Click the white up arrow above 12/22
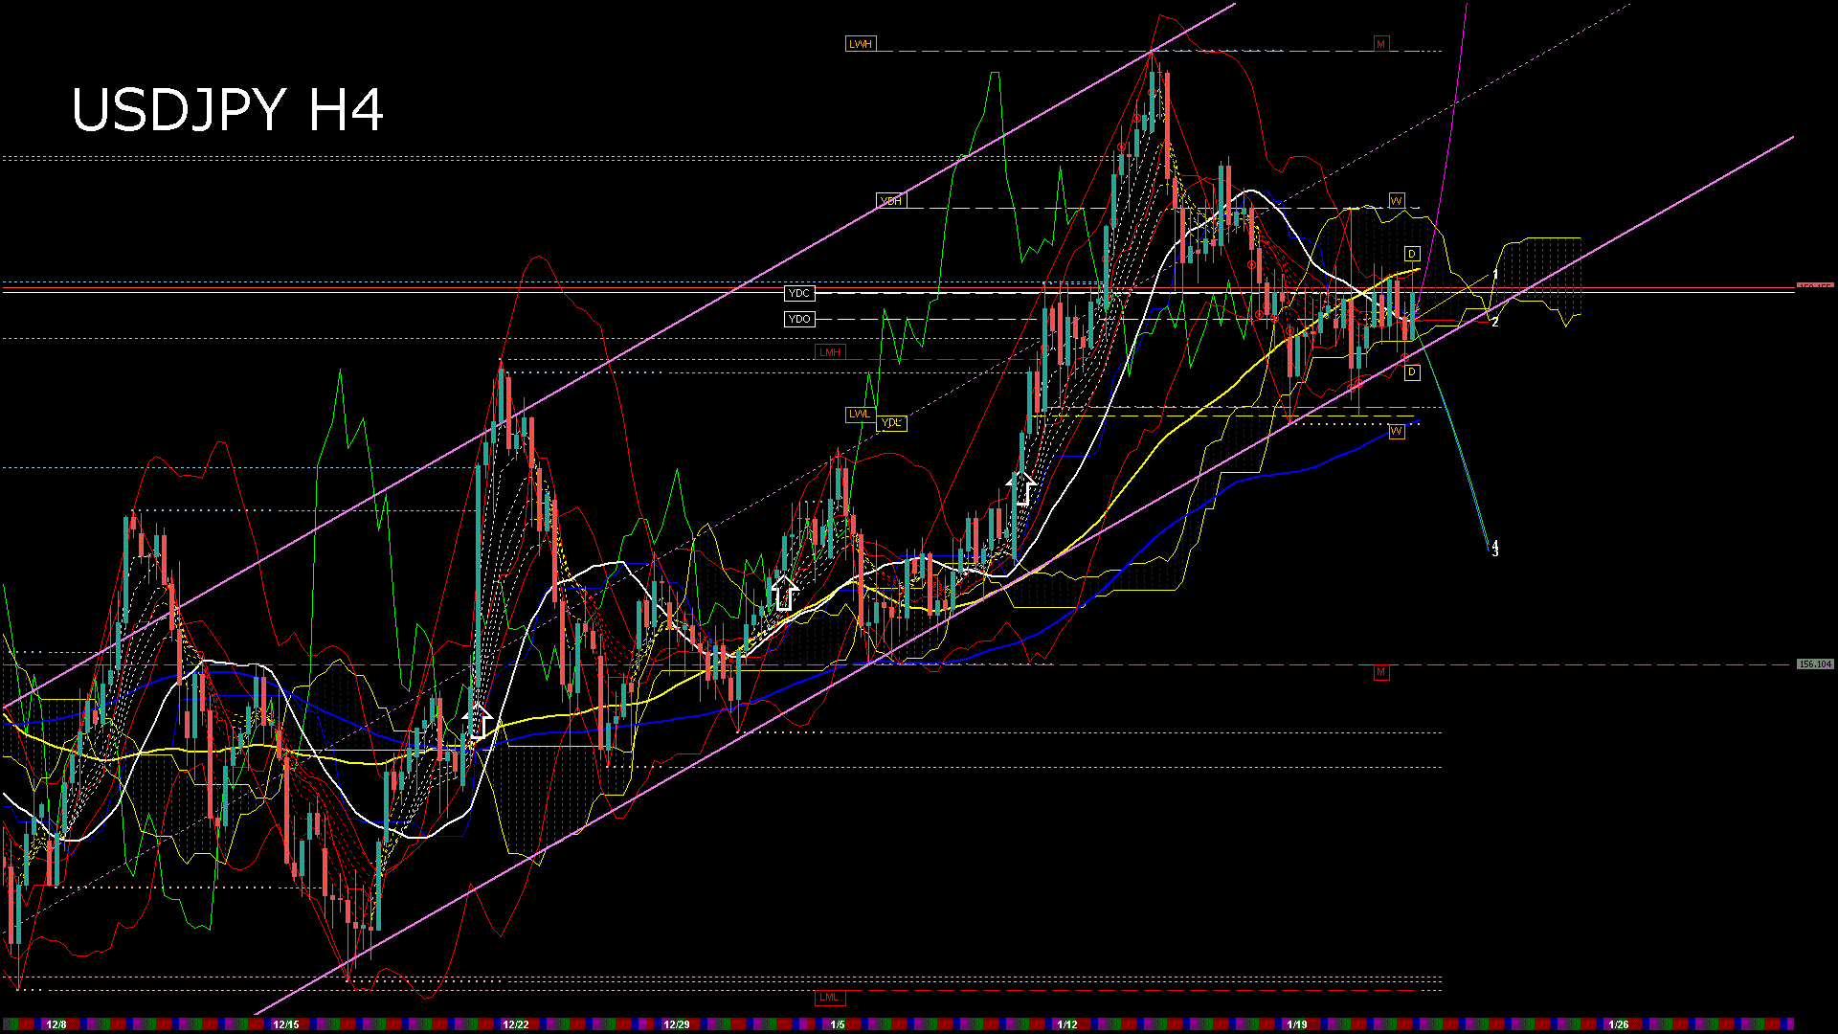1838x1034 pixels. point(478,721)
